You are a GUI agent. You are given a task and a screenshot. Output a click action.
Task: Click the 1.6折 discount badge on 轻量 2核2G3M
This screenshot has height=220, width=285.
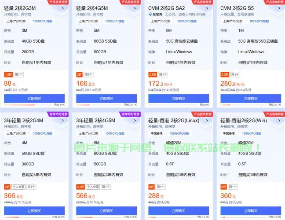click(8, 74)
